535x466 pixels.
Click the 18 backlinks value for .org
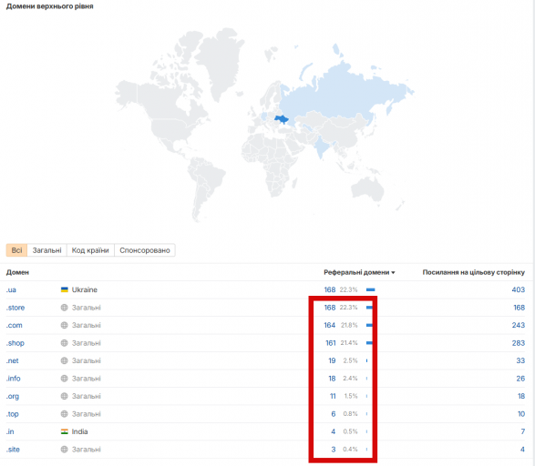click(x=521, y=396)
